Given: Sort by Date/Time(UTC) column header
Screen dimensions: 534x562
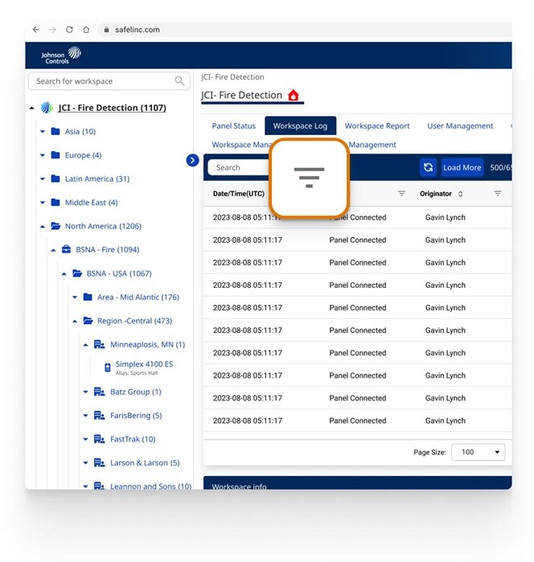Looking at the screenshot, I should (239, 194).
